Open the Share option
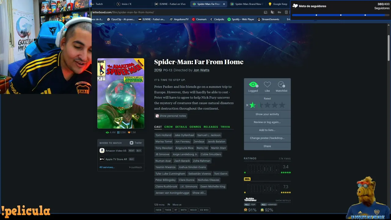The height and width of the screenshot is (220, 391). pos(267,146)
